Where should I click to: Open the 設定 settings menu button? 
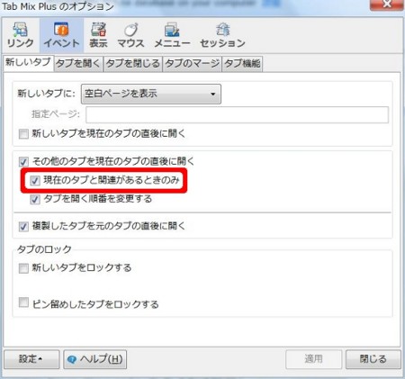tap(31, 359)
